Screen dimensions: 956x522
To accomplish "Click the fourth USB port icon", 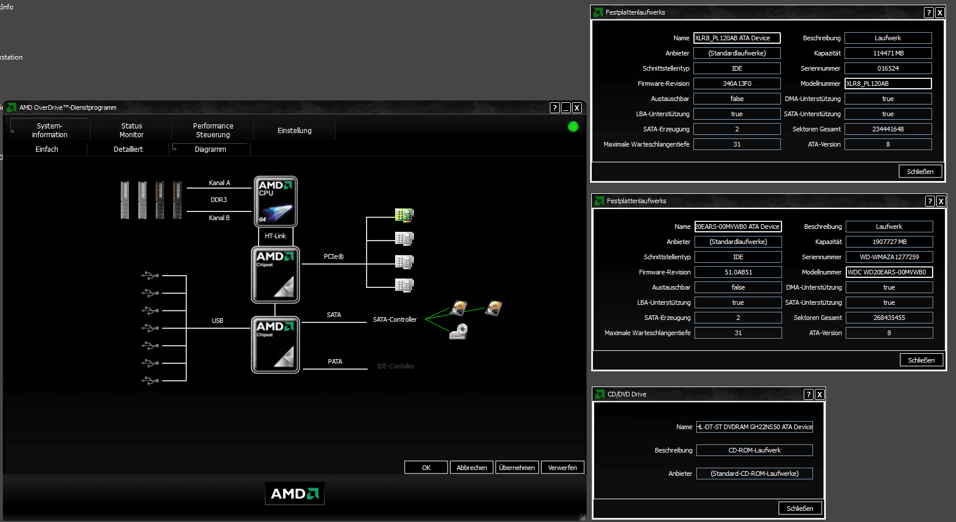I will click(x=151, y=328).
